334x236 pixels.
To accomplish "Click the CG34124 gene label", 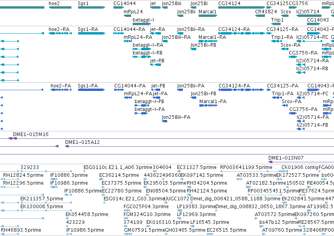I will click(x=229, y=4).
